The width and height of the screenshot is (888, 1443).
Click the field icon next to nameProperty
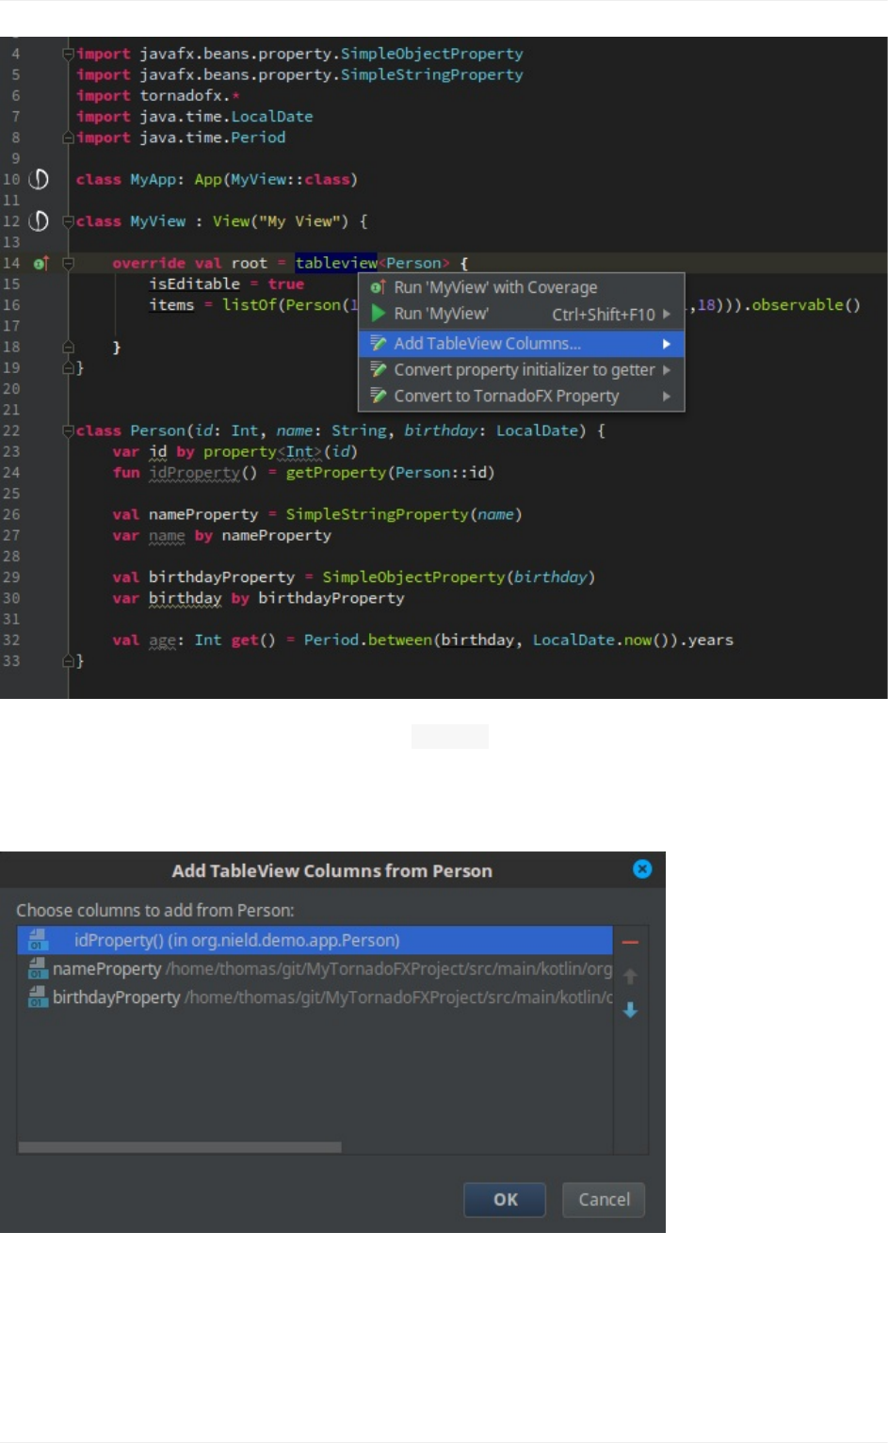(x=38, y=968)
